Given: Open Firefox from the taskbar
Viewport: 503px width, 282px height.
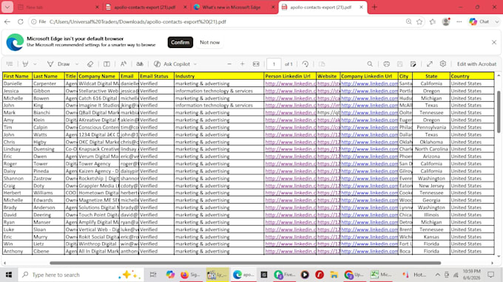Looking at the screenshot, I should [191, 275].
